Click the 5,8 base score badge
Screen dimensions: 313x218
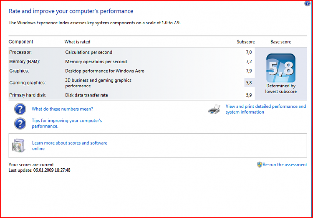281,68
